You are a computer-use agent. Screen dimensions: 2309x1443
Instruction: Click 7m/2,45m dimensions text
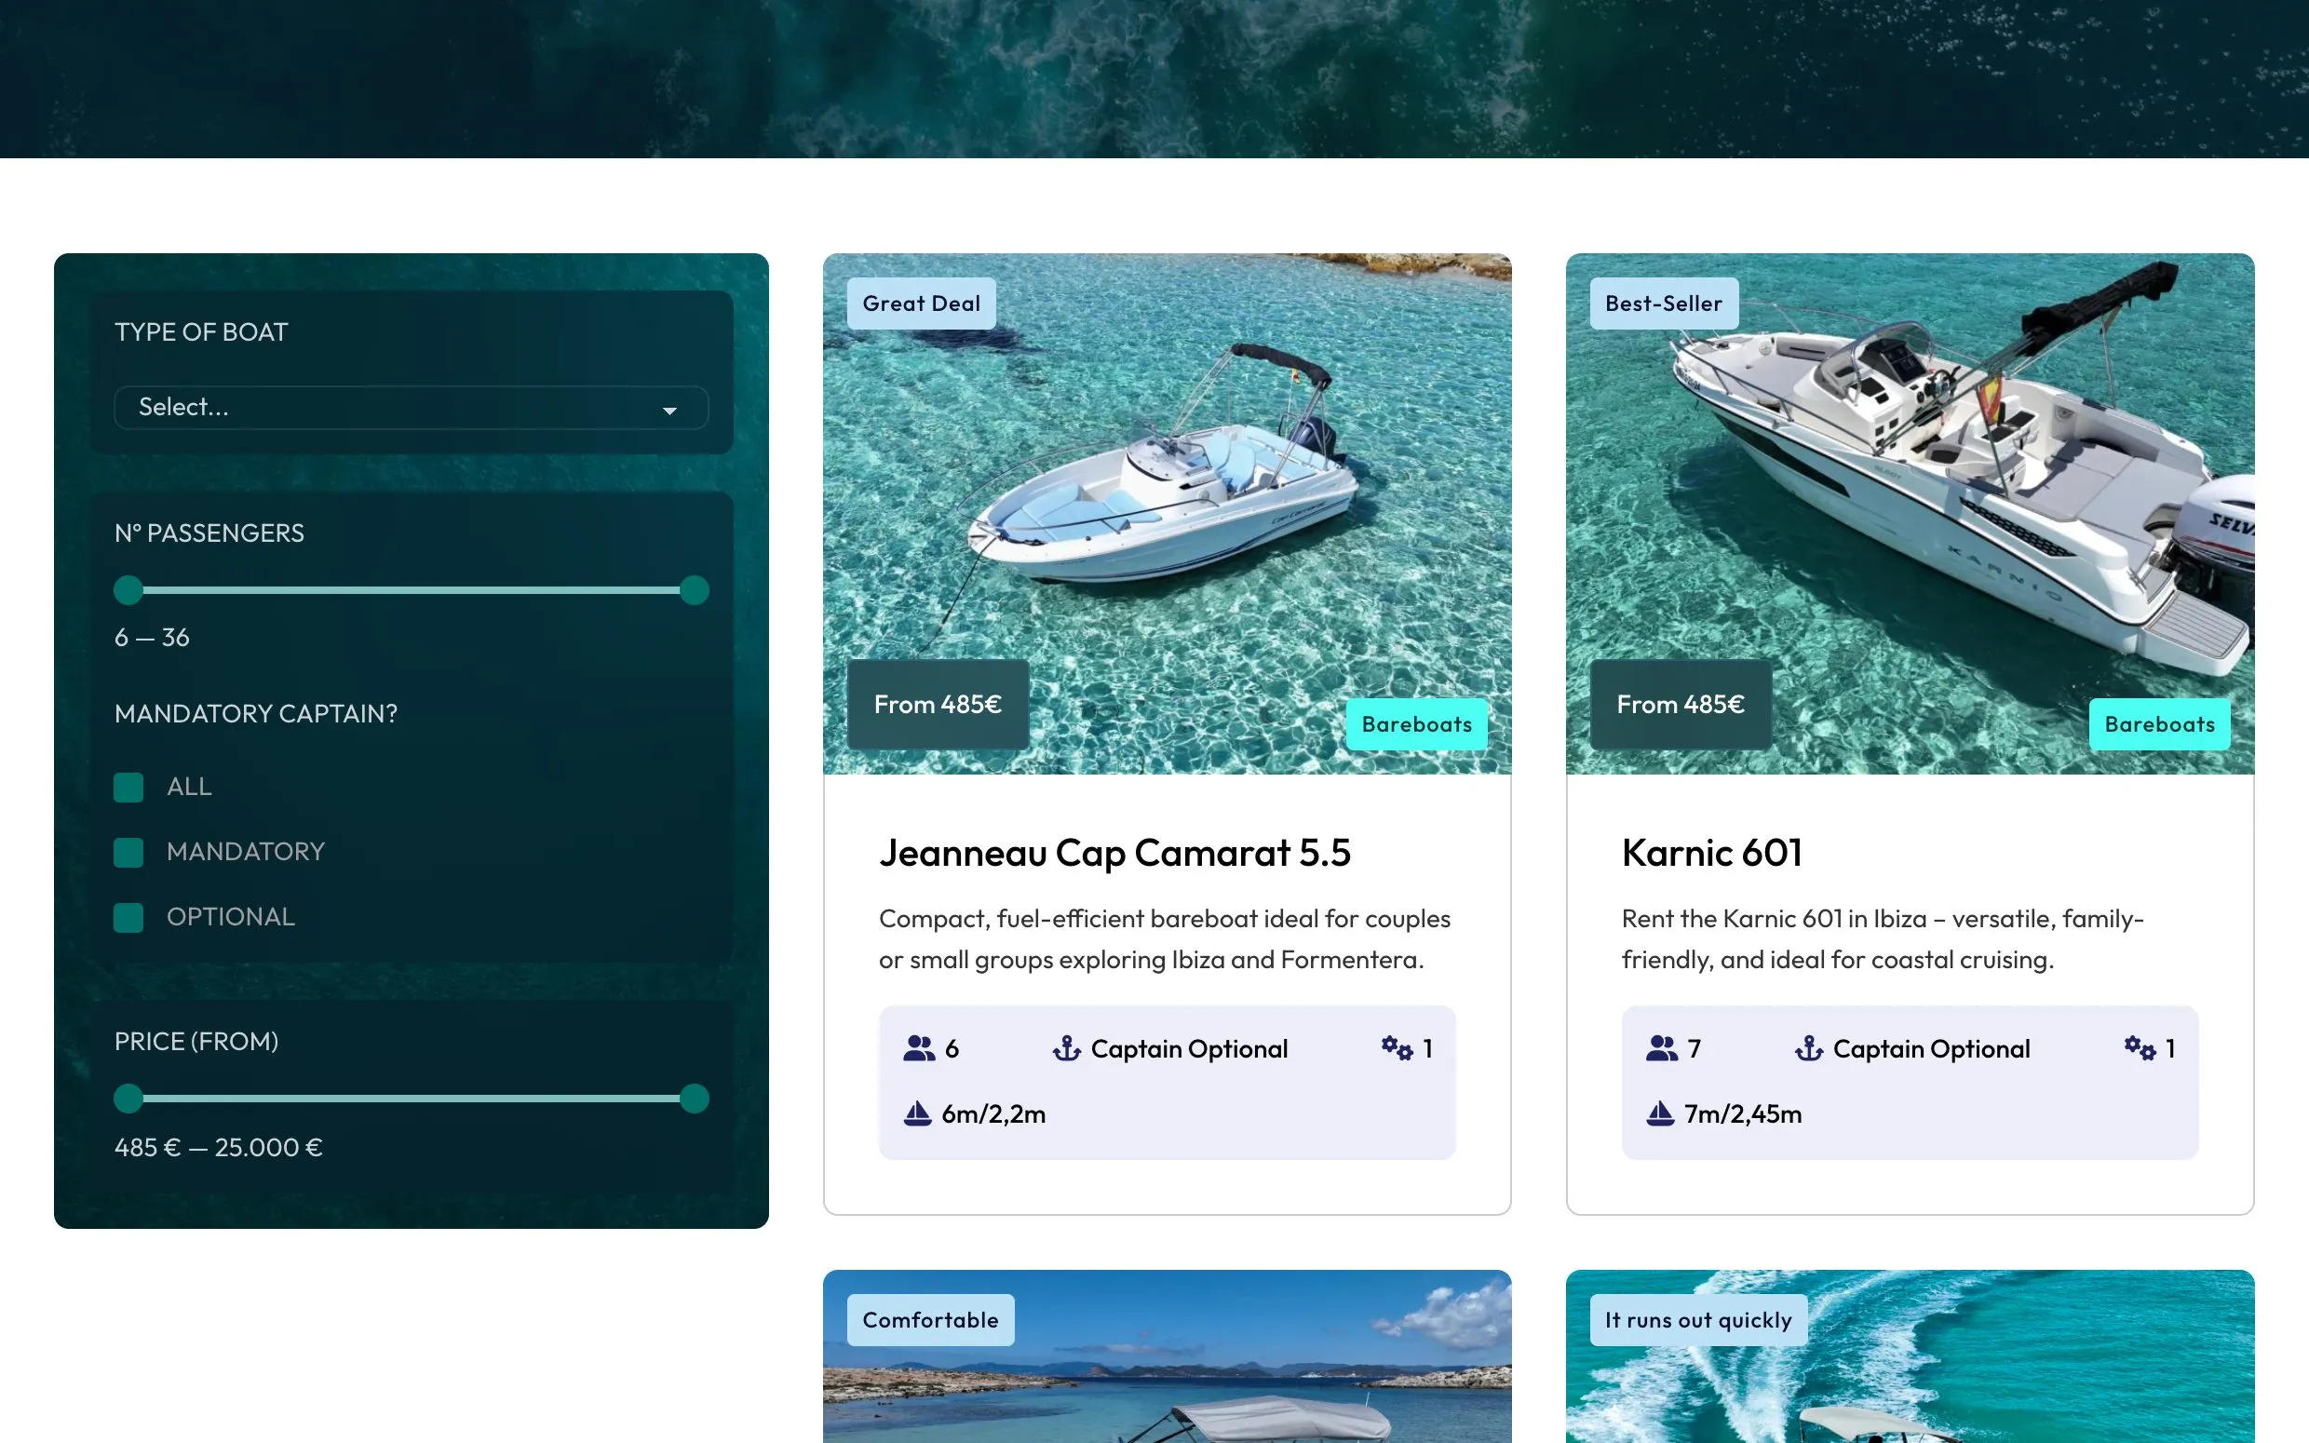pyautogui.click(x=1742, y=1113)
